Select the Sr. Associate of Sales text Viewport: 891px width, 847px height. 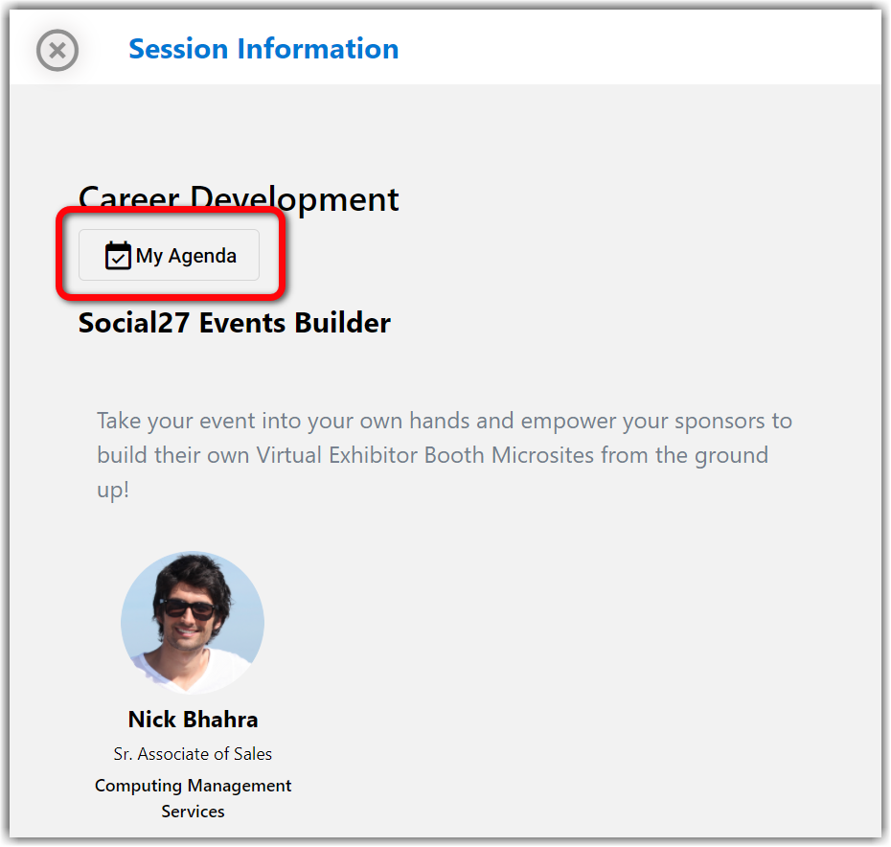(193, 754)
